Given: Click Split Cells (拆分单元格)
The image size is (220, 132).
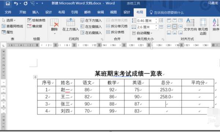Looking at the screenshot, I should pos(117,26).
